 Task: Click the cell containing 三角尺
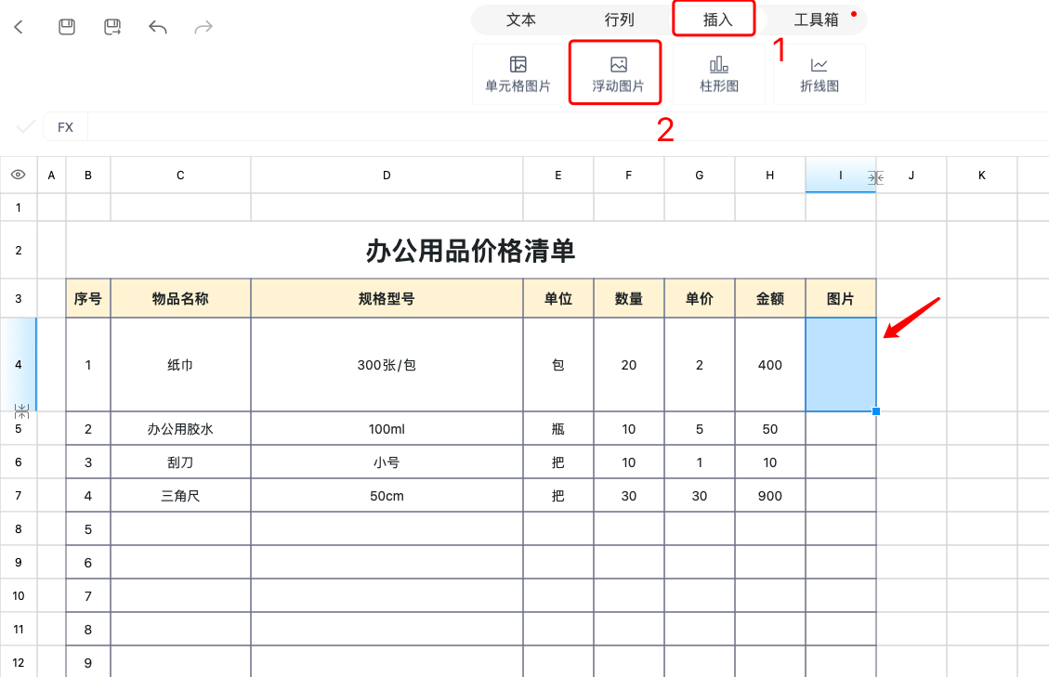point(180,496)
